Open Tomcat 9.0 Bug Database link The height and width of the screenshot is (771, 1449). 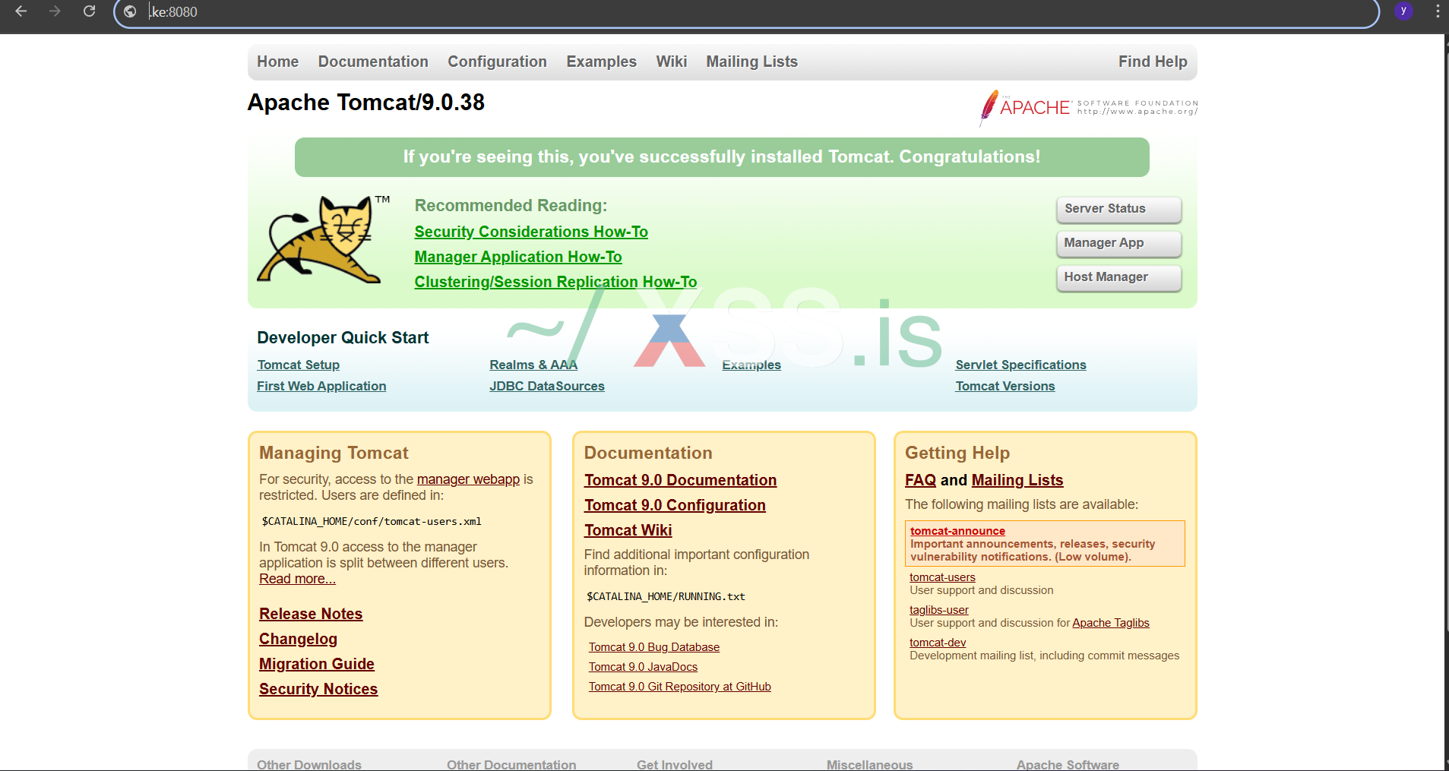pyautogui.click(x=653, y=647)
